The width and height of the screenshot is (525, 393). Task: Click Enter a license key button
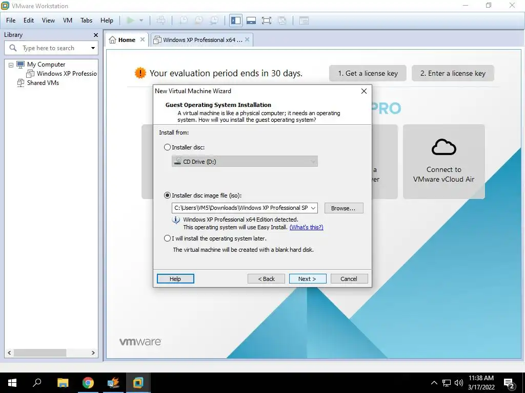(453, 73)
